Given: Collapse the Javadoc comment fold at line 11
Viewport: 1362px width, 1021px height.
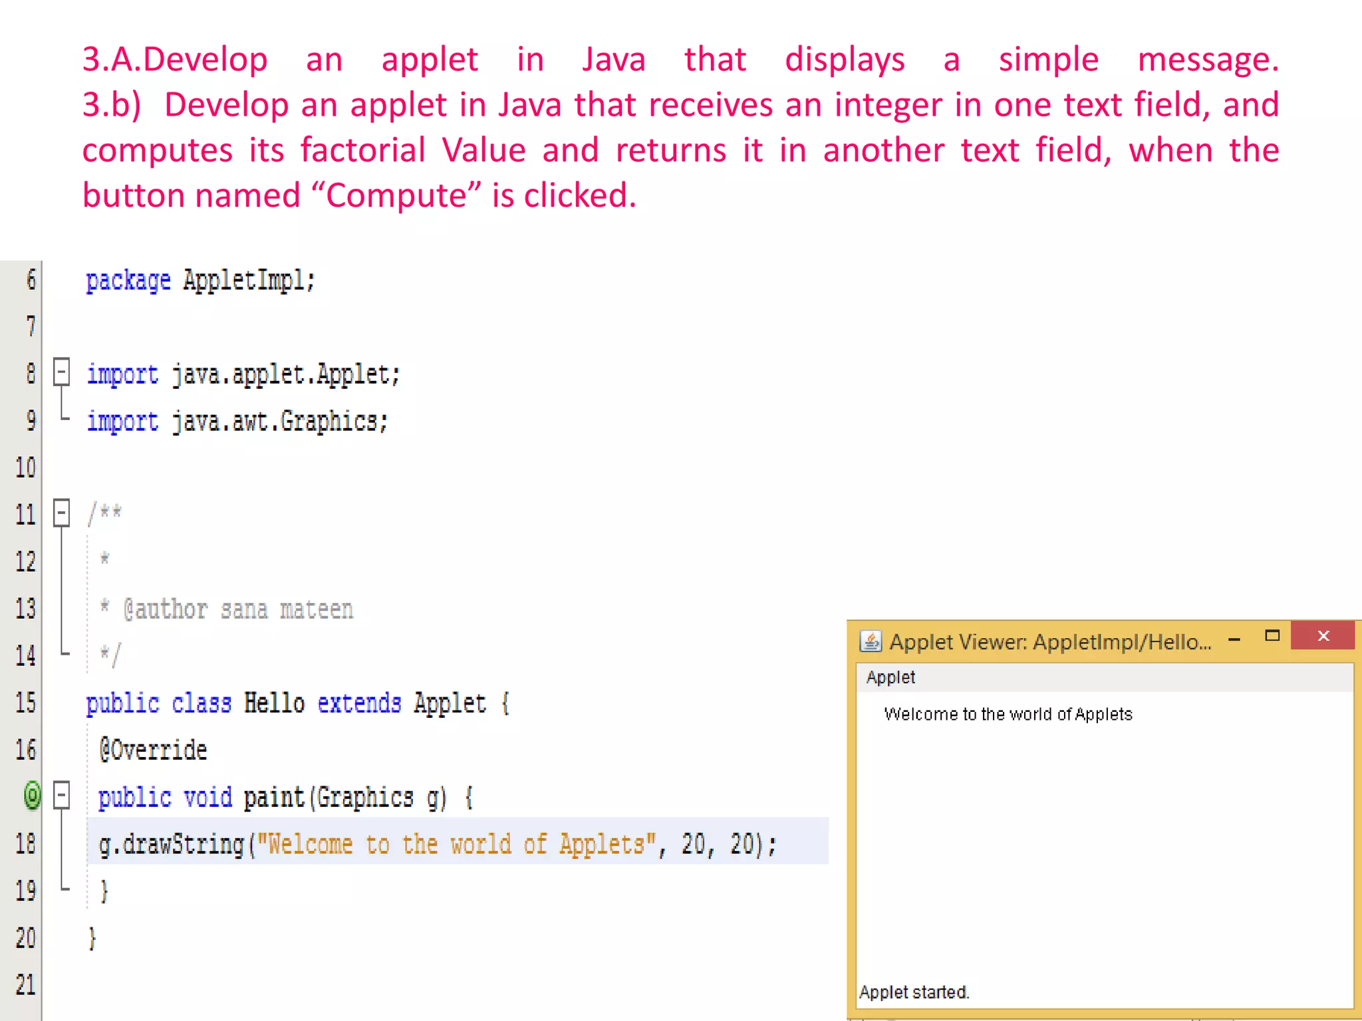Looking at the screenshot, I should (61, 513).
